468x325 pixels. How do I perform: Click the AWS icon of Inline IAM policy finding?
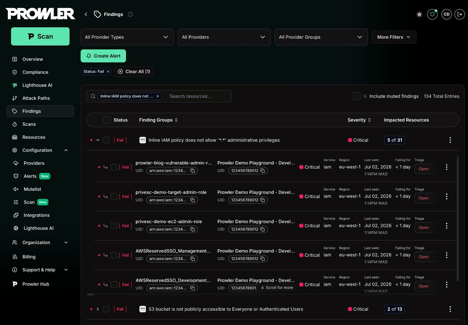[x=143, y=140]
